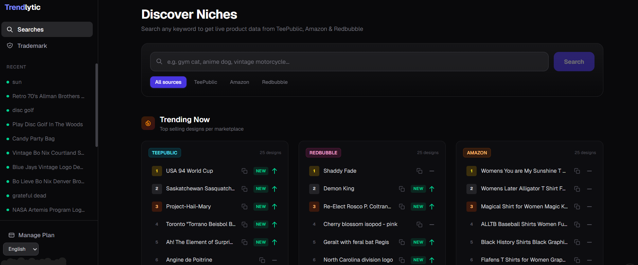Image resolution: width=638 pixels, height=265 pixels.
Task: Copy the Angine de Poitrine title
Action: (x=262, y=260)
